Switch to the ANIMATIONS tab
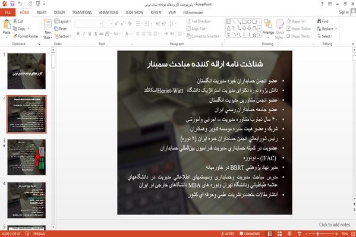Image resolution: width=356 pixels, height=237 pixels. (109, 12)
